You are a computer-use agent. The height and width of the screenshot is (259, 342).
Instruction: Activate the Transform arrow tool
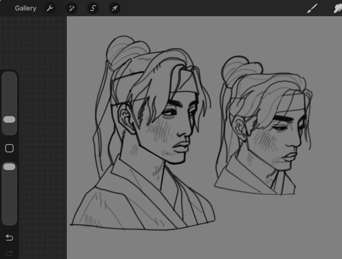115,8
